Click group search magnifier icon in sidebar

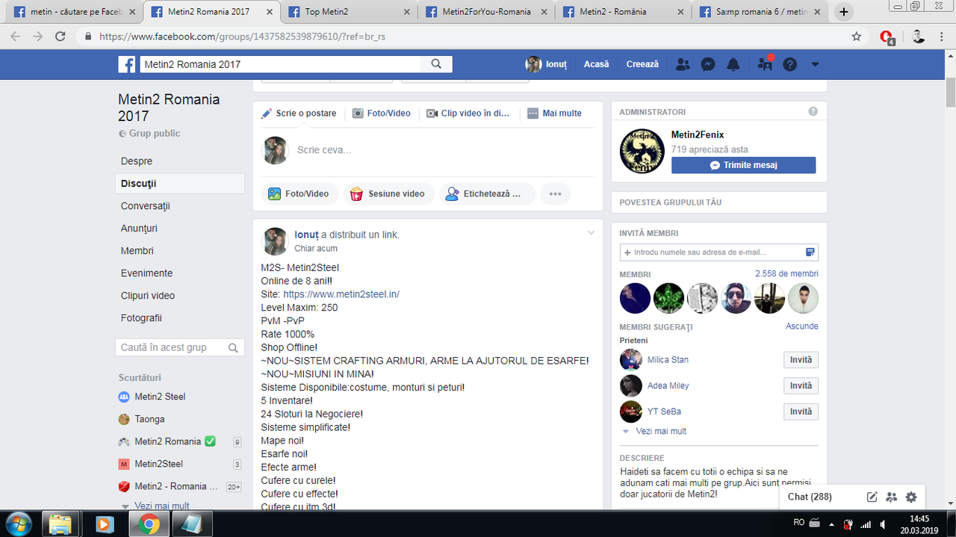pos(234,347)
